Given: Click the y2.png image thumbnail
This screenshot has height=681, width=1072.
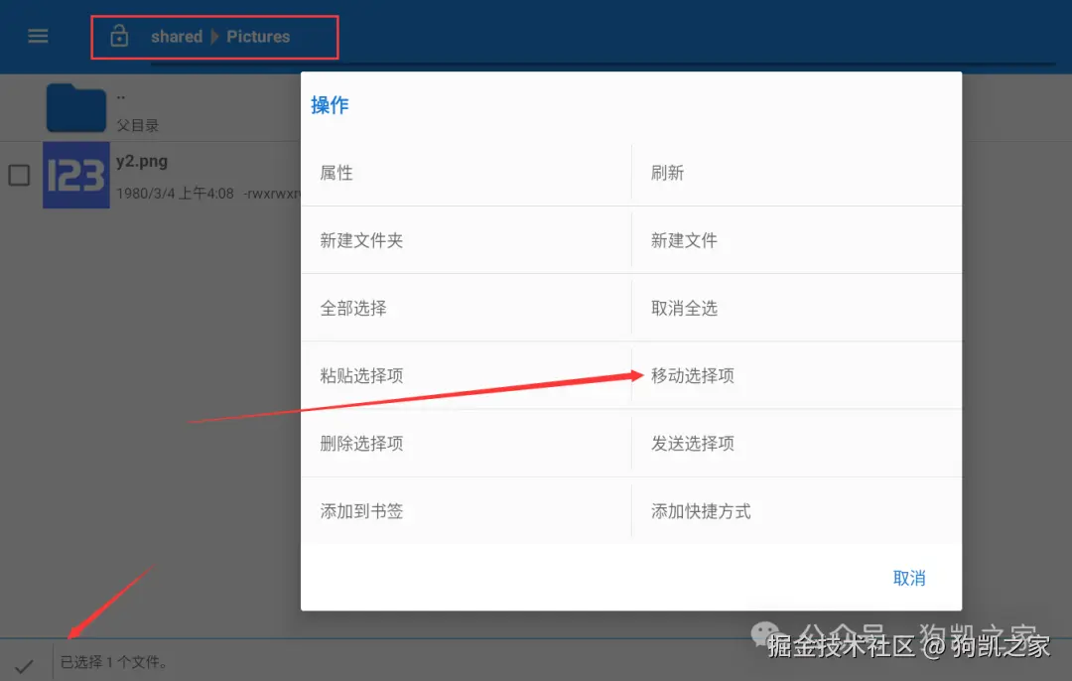Looking at the screenshot, I should 76,176.
